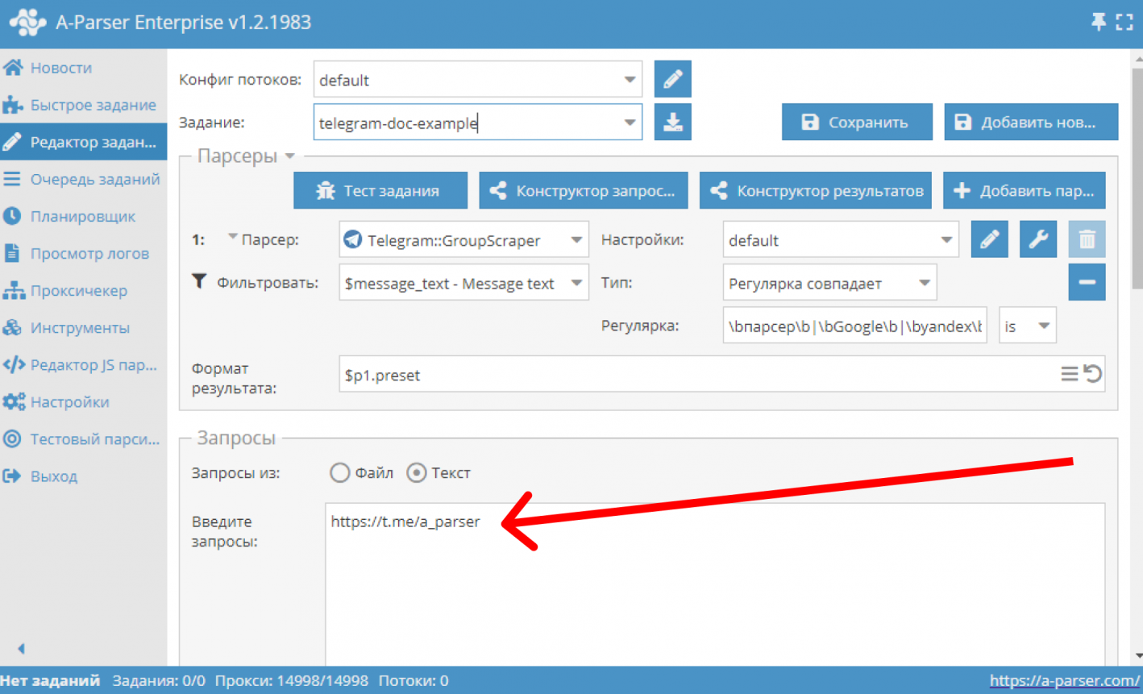Viewport: 1143px width, 694px height.
Task: Click the Сохранить button
Action: 857,122
